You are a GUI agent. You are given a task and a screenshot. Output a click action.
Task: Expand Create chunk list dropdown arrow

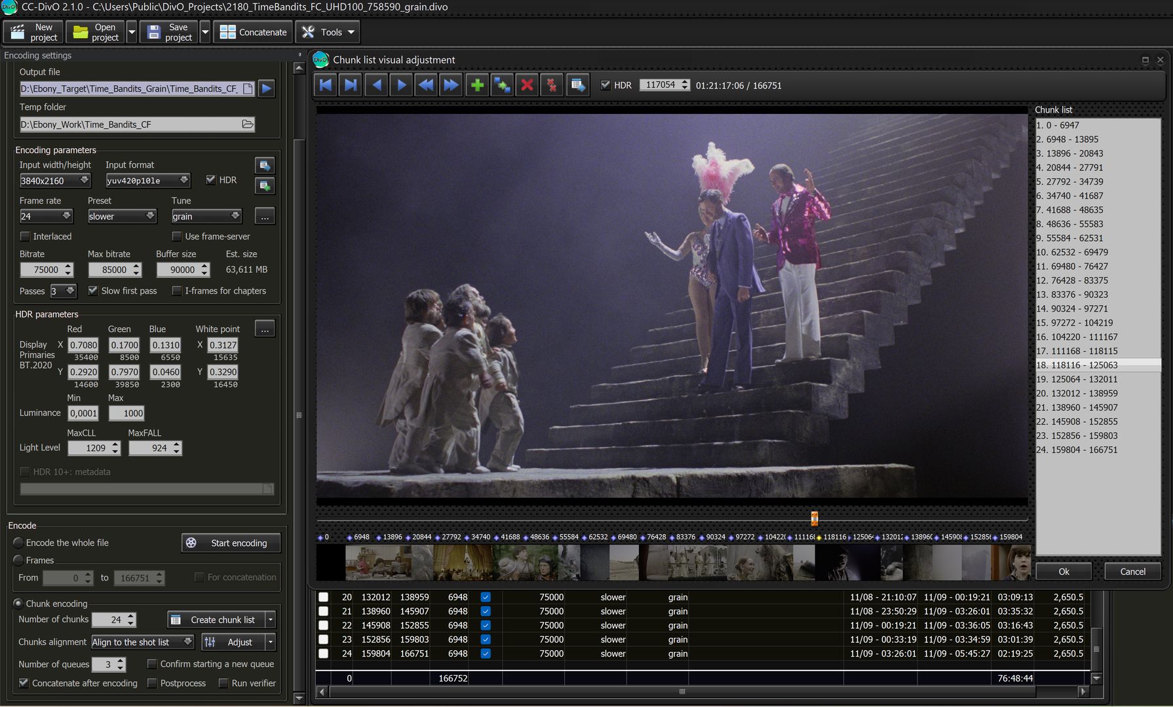270,619
